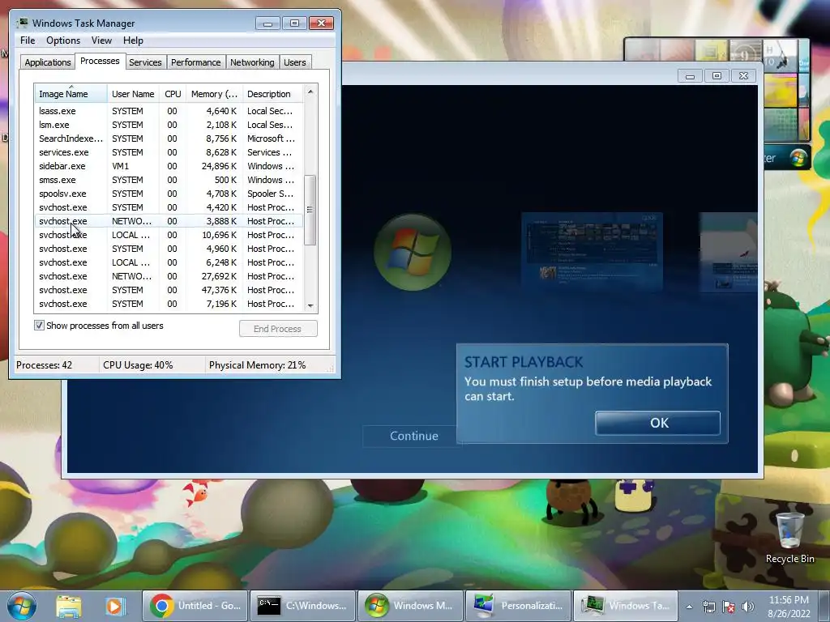The image size is (830, 622).
Task: Sort by the Image Name column header
Action: [x=71, y=94]
